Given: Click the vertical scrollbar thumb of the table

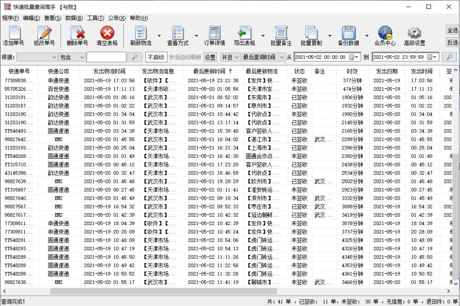Looking at the screenshot, I should coord(456,217).
